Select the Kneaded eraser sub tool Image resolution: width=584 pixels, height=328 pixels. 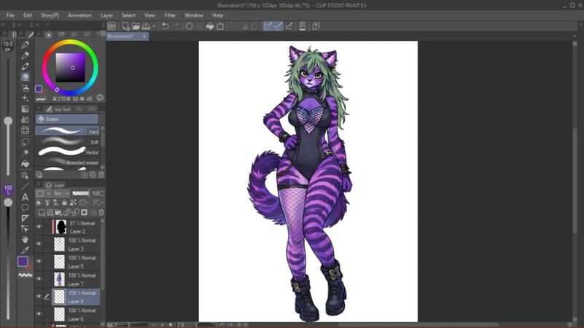(x=67, y=163)
